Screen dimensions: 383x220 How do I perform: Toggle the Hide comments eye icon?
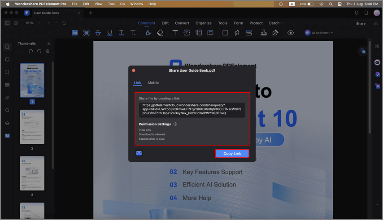[291, 33]
